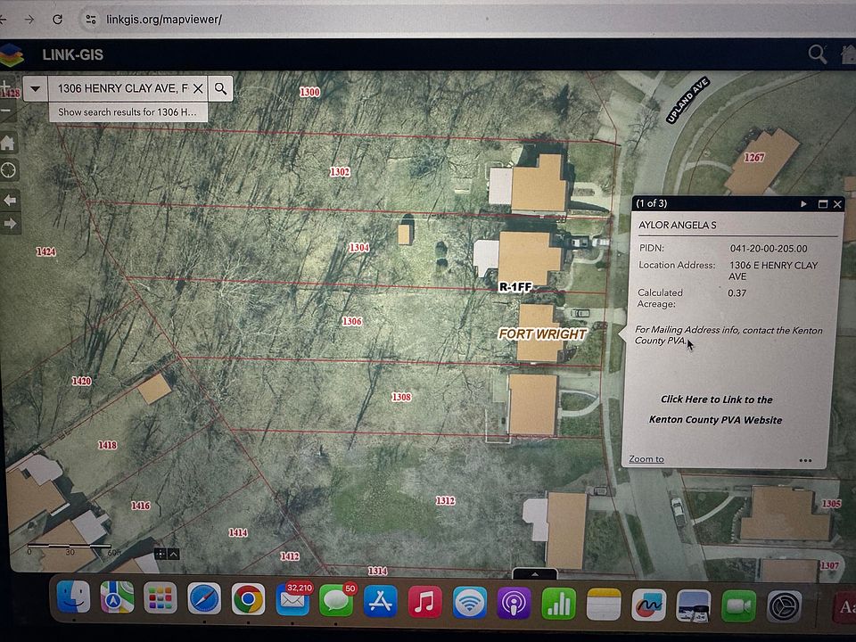Open the popup's three-dot more options
This screenshot has height=642, width=856.
pyautogui.click(x=805, y=461)
